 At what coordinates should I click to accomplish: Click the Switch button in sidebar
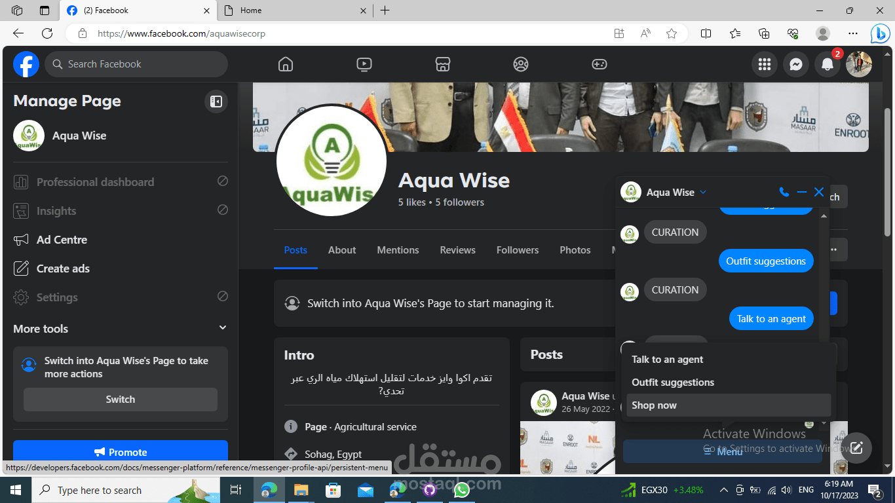121,400
